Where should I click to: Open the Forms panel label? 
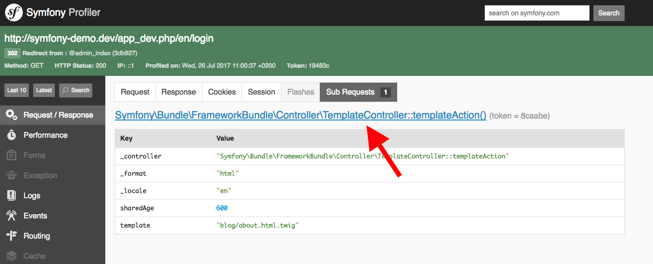(34, 156)
